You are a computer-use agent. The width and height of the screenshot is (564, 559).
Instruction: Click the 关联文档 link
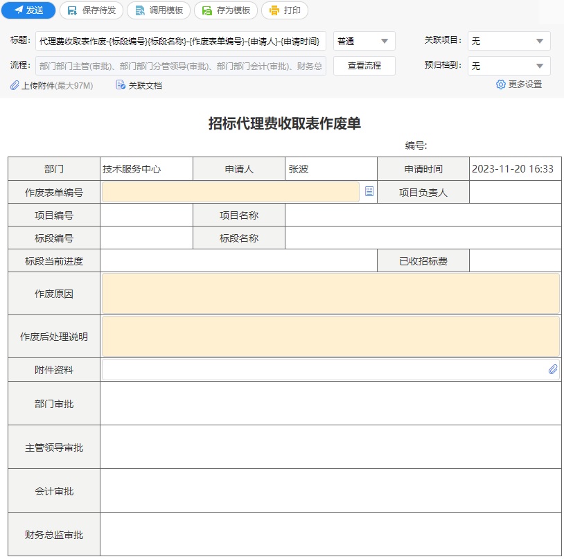pos(145,86)
